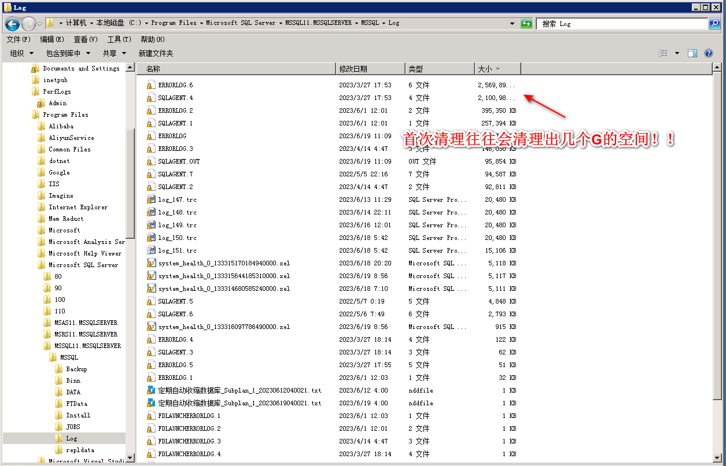This screenshot has width=726, height=466.
Task: Select the JOBS folder in tree
Action: (x=73, y=427)
